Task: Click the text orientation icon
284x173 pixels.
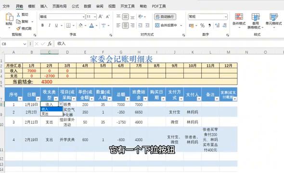Action: (141, 17)
